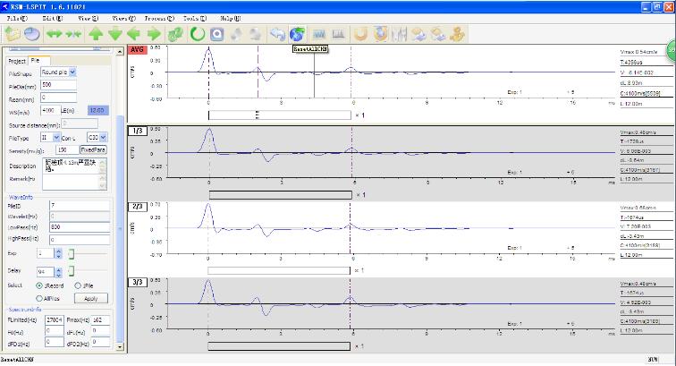
Task: Open the PileShape Round pile dropdown
Action: [72, 72]
